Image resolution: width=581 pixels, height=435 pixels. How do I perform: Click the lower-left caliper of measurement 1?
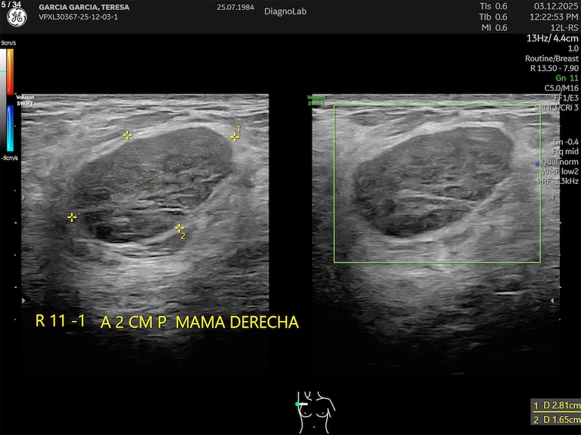(x=72, y=217)
